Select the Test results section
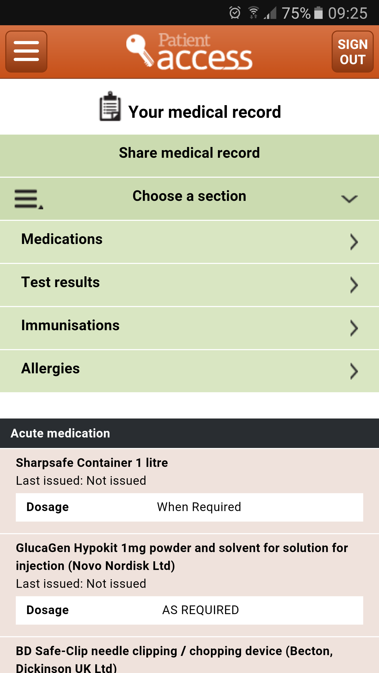Viewport: 379px width, 673px height. coord(61,282)
